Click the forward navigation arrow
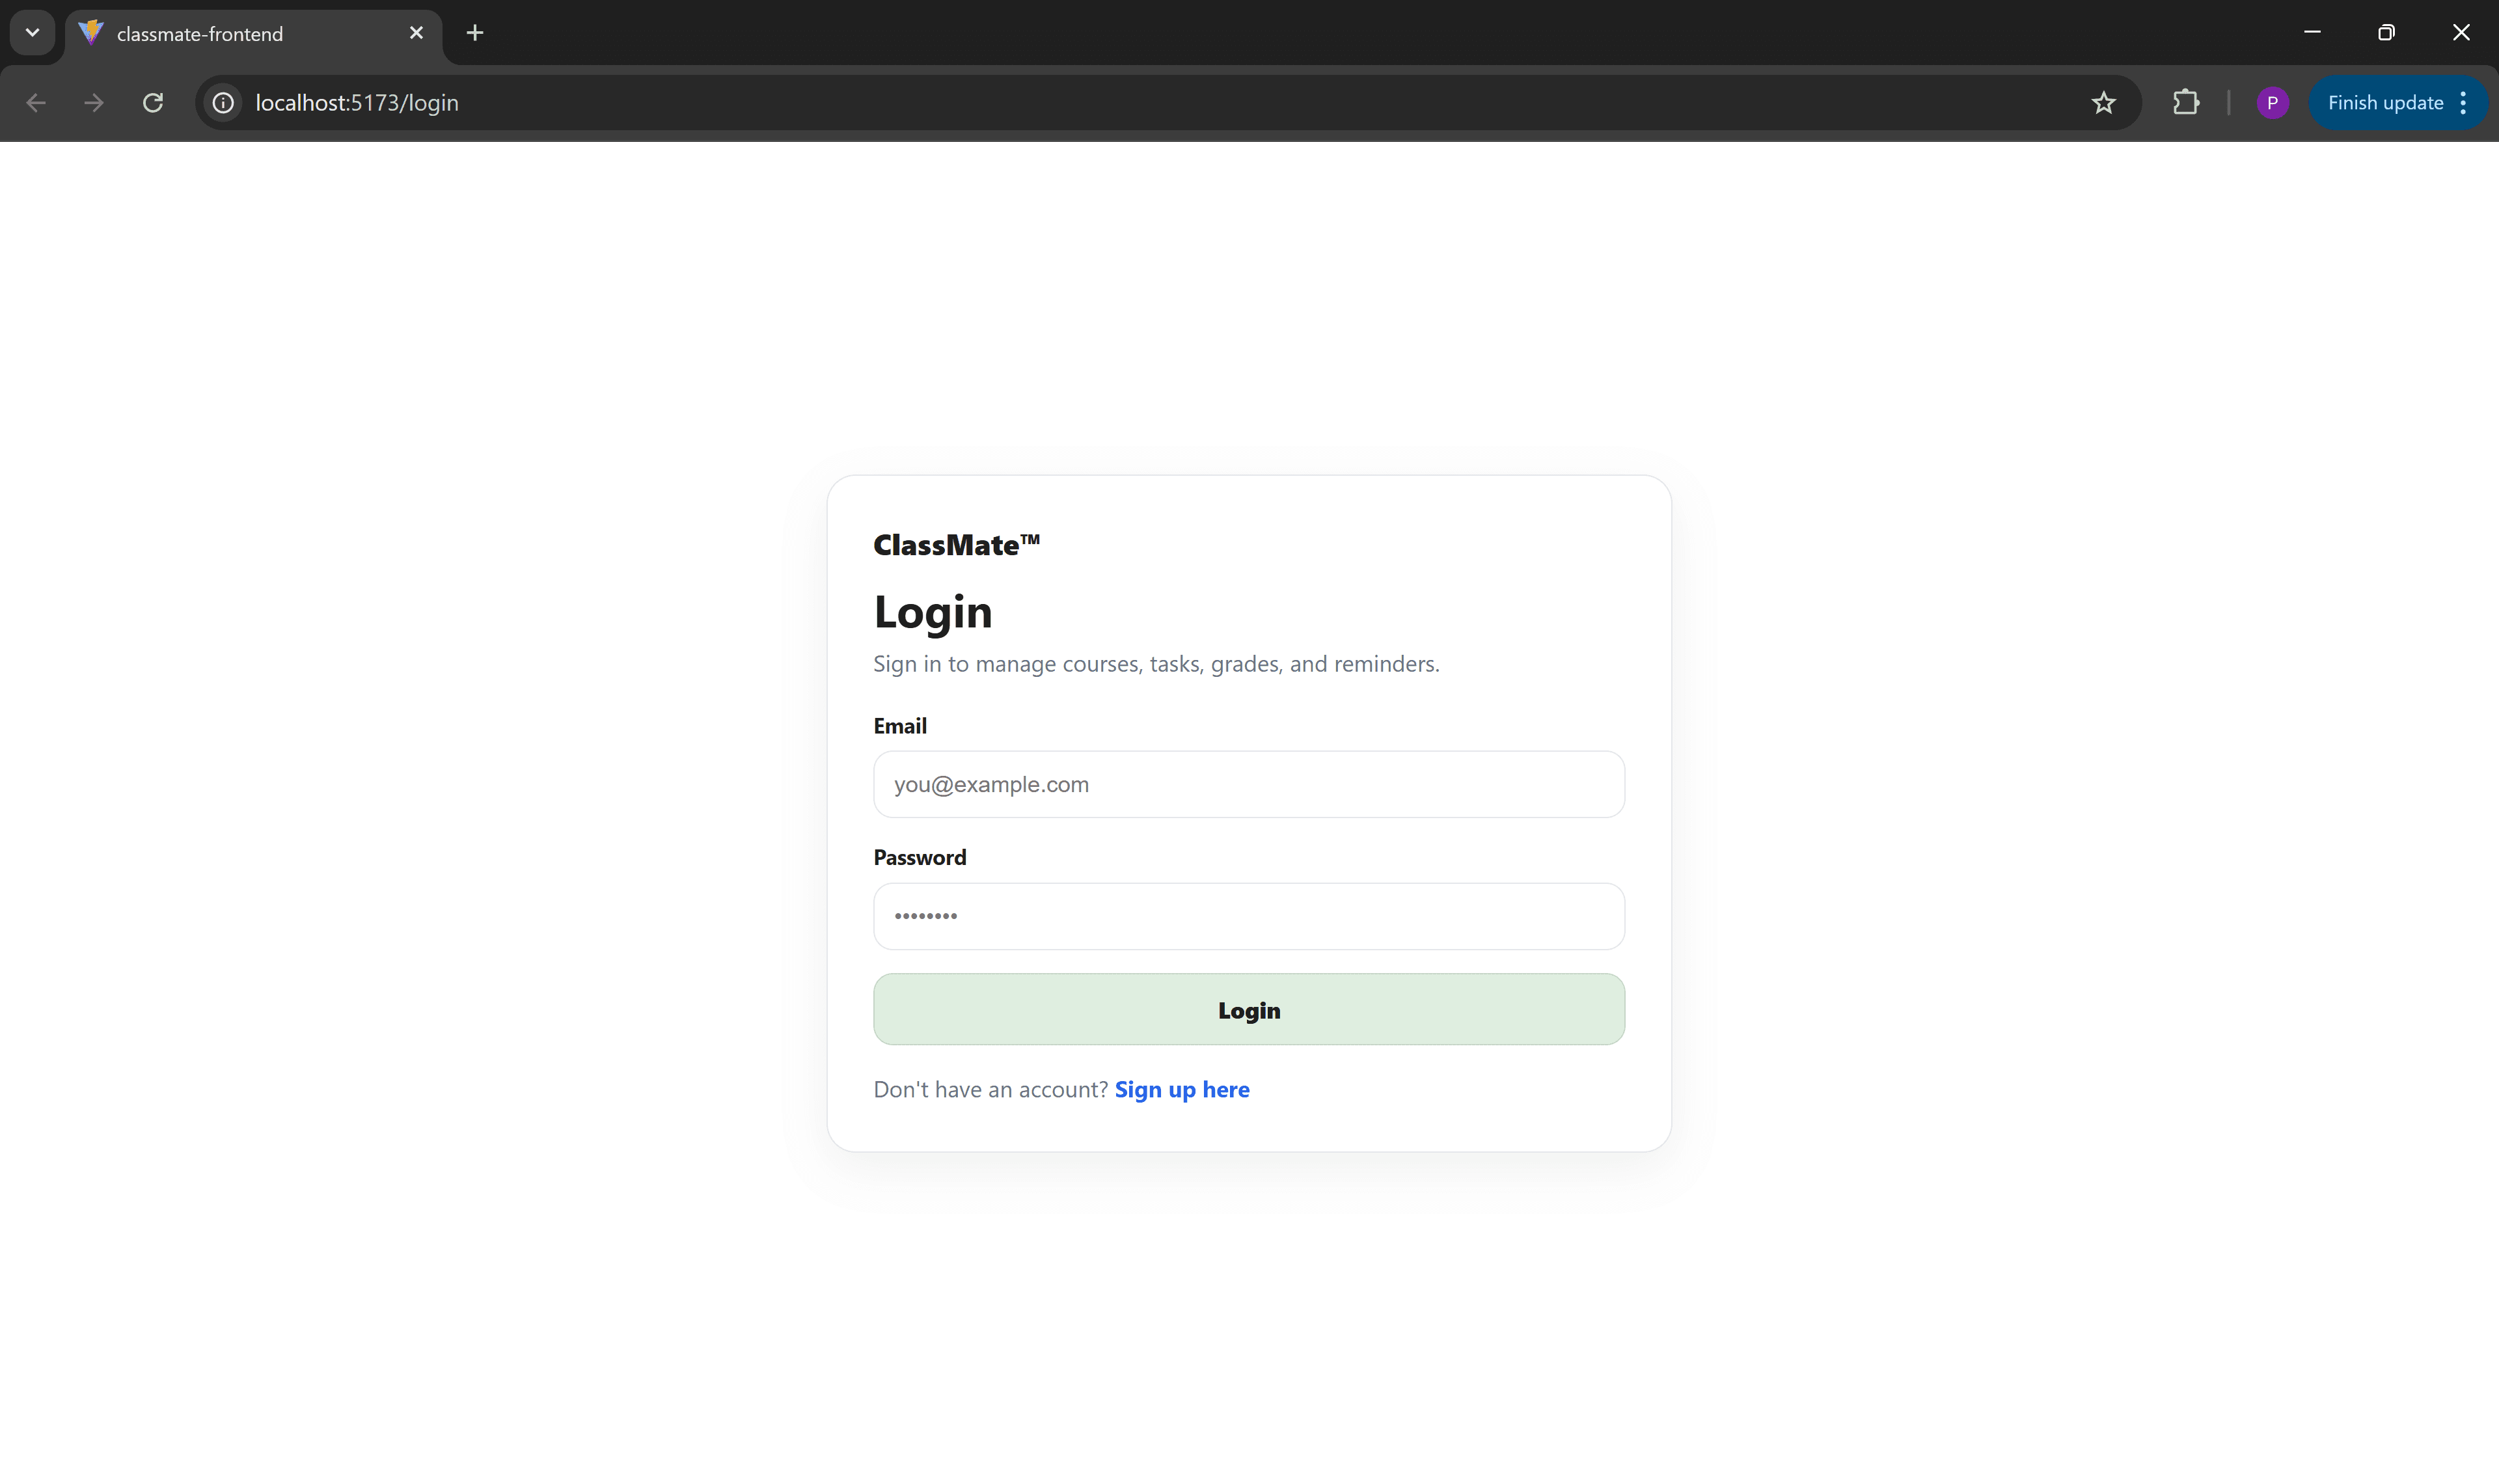Viewport: 2499px width, 1484px height. coord(93,102)
